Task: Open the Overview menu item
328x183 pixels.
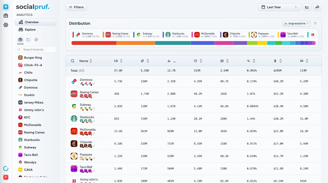Action: click(35, 22)
